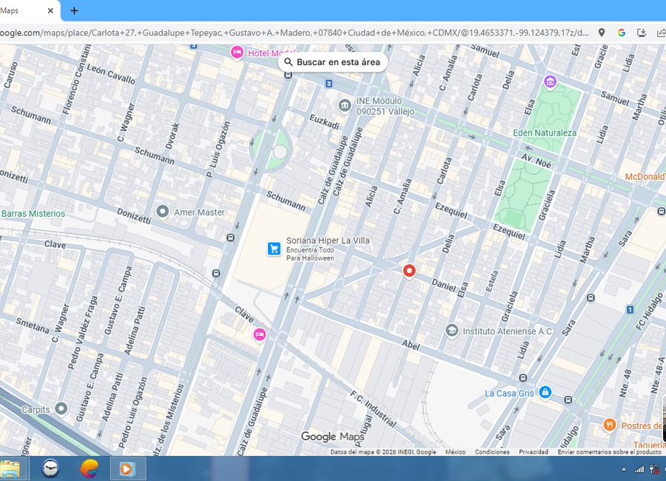Click the La Casa Gris blue pin
This screenshot has width=666, height=481.
[x=545, y=391]
